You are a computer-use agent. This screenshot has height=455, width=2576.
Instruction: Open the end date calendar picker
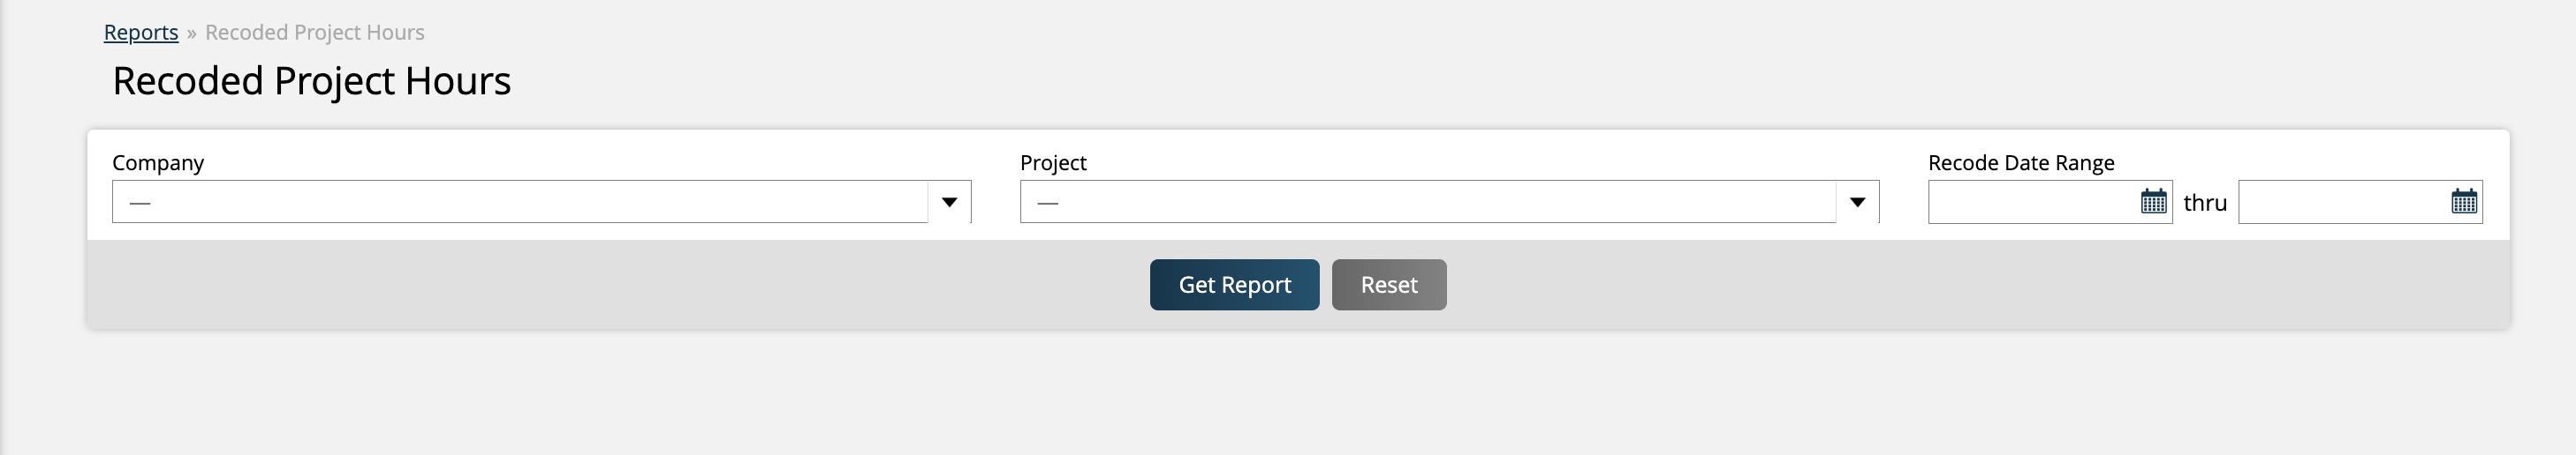[2464, 202]
